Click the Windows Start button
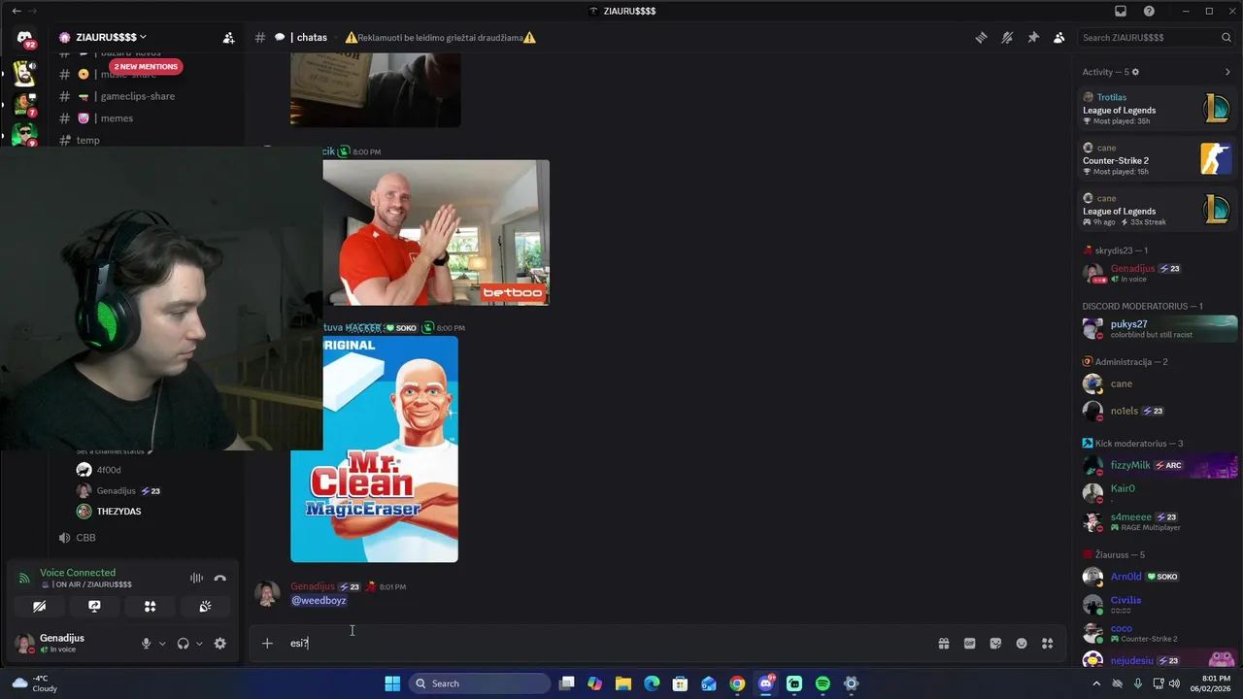 pyautogui.click(x=392, y=683)
